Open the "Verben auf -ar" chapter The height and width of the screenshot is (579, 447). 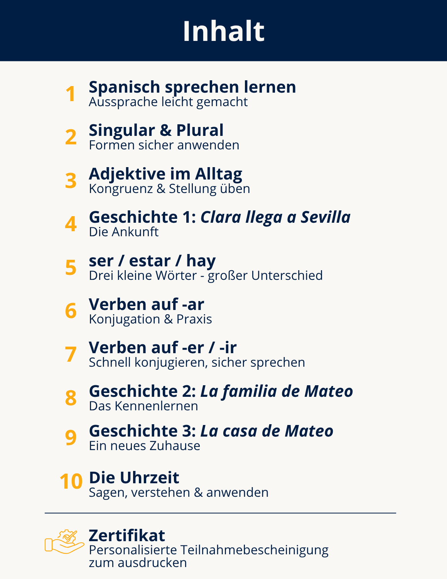[x=146, y=305]
